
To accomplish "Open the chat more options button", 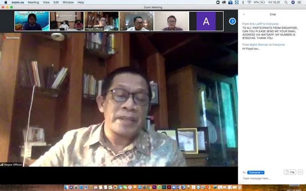I will [x=300, y=172].
